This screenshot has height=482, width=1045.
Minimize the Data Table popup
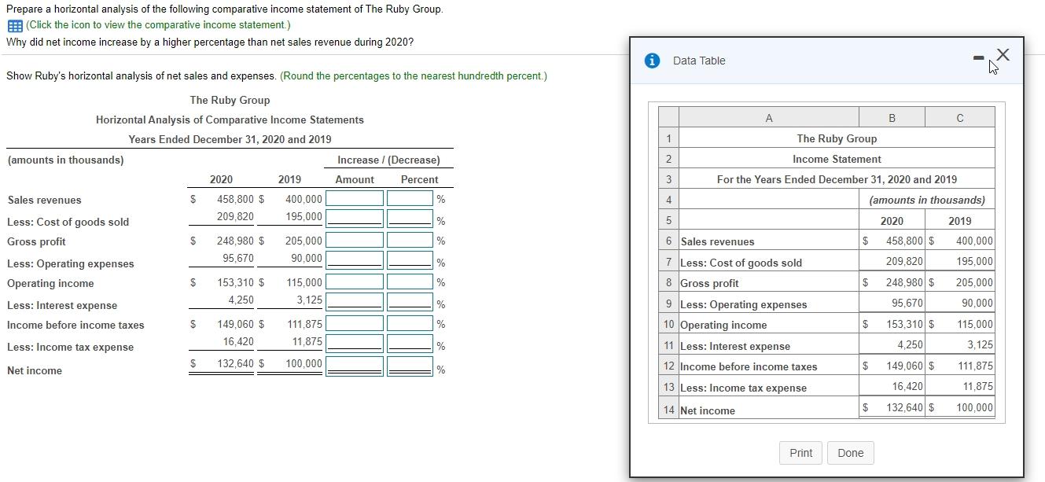[977, 57]
